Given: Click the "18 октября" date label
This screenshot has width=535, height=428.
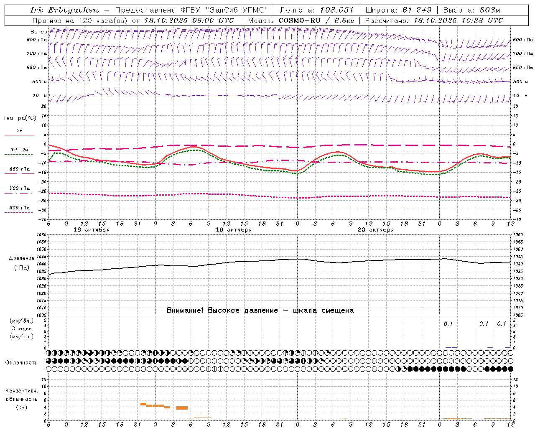Looking at the screenshot, I should (92, 230).
